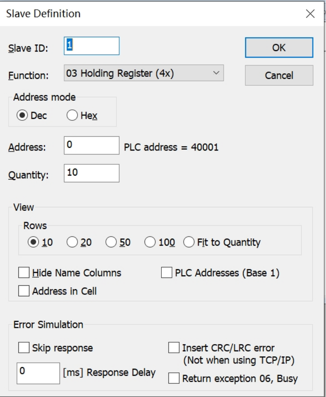
Task: Click the Address input field
Action: tap(92, 145)
